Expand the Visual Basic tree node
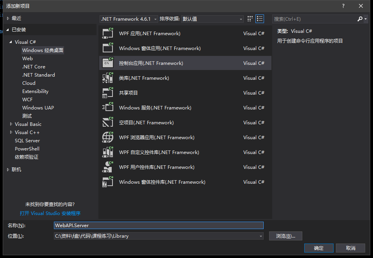Viewport: 373px width, 258px height. (x=11, y=124)
